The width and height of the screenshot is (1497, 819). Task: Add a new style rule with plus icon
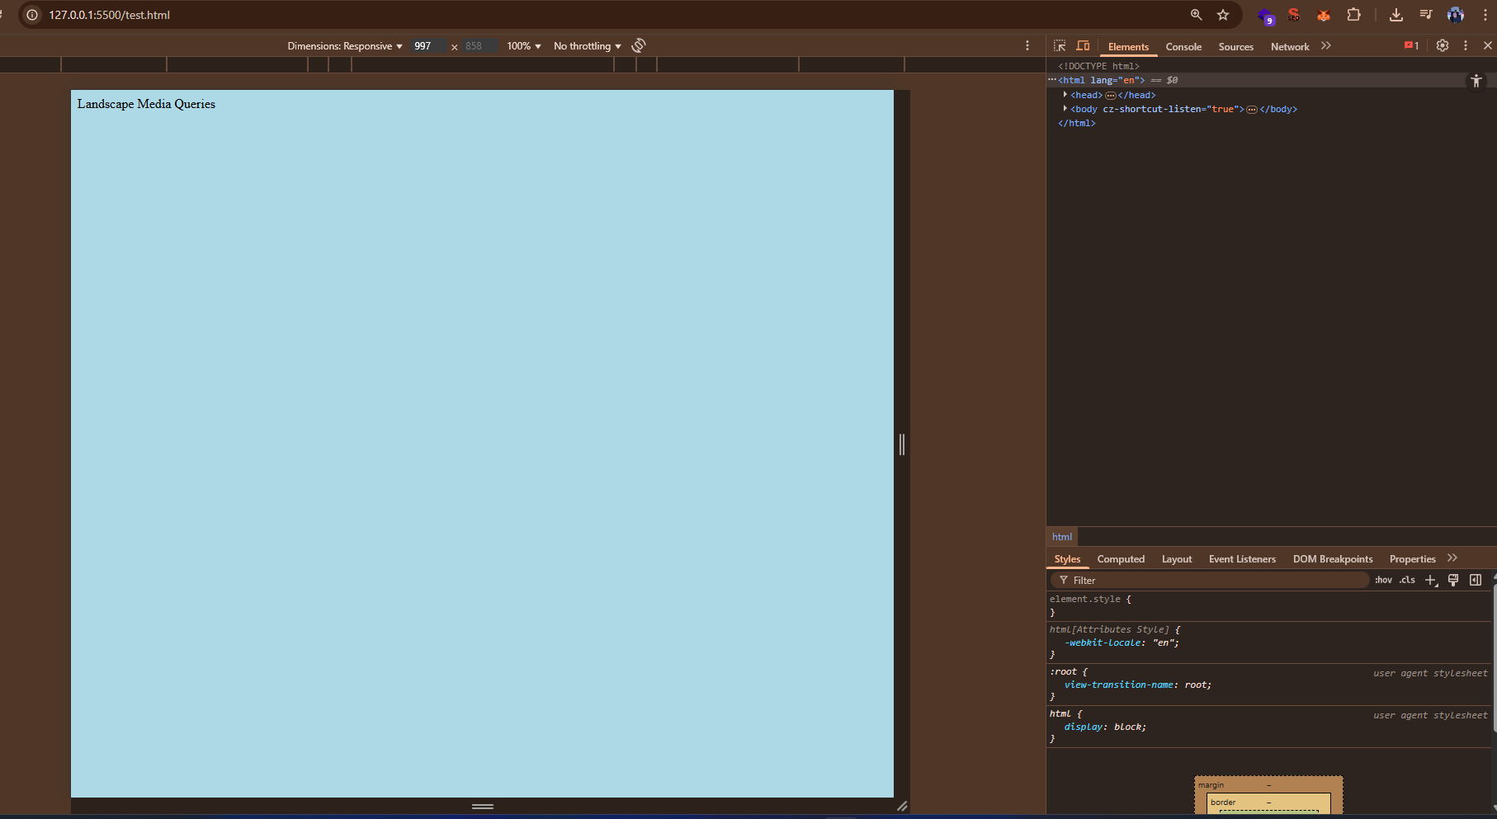click(x=1431, y=580)
